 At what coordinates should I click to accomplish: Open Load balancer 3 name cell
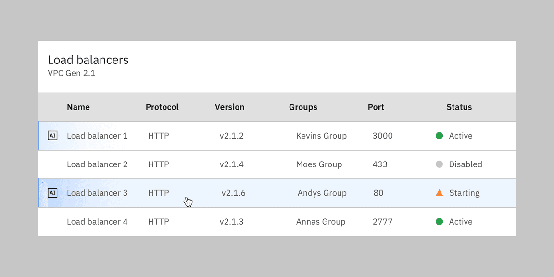pos(97,193)
